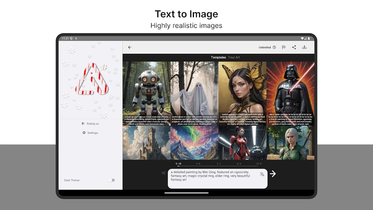Choose the green elf archer template
The height and width of the screenshot is (210, 373).
coord(290,143)
